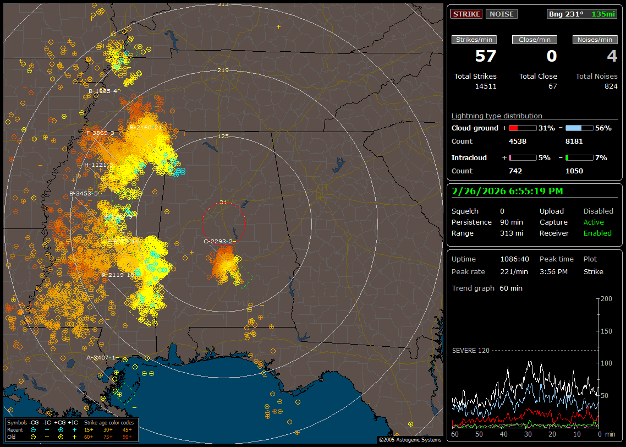Click storm cell label A-3407-1
Viewport: 626px width, 447px height.
pos(101,357)
